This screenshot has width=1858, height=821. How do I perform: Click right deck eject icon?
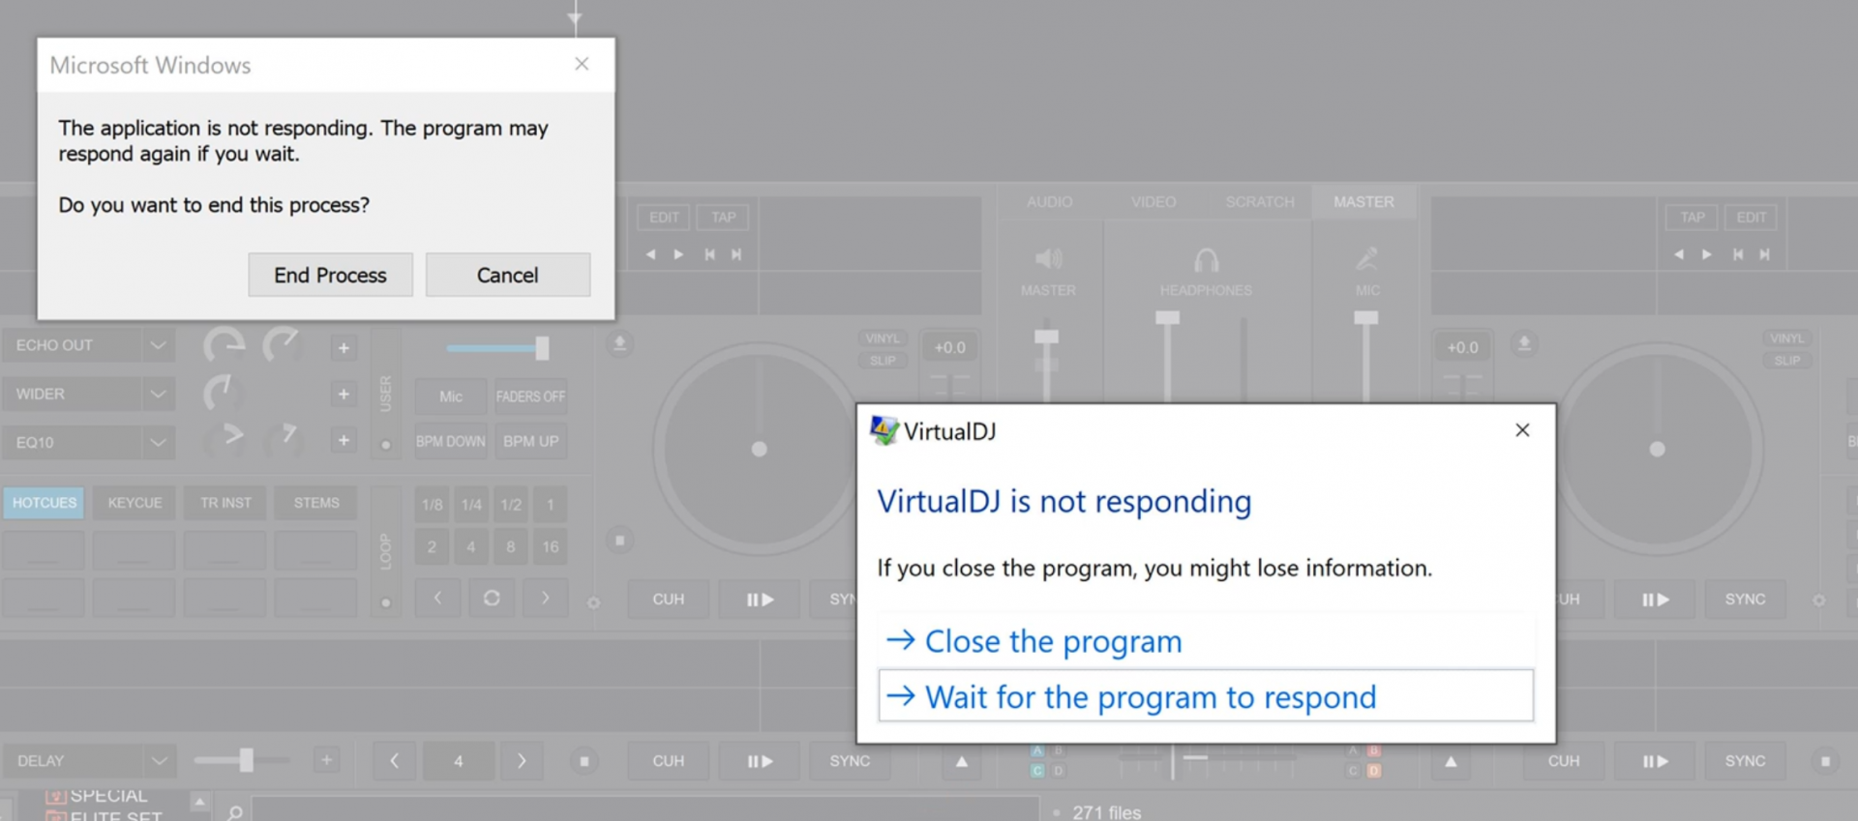coord(1524,343)
